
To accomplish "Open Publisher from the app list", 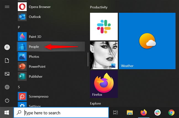I will click(x=51, y=76).
